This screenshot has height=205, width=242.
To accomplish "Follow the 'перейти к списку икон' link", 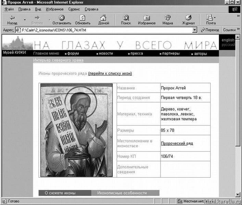I will (x=110, y=73).
